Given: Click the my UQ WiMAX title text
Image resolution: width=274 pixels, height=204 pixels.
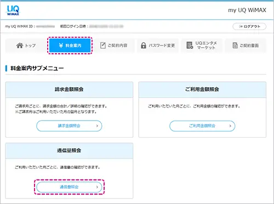Looking at the screenshot, I should pyautogui.click(x=247, y=10).
